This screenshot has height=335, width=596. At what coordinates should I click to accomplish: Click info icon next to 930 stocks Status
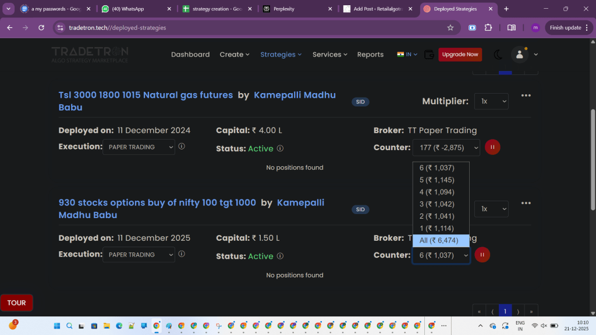280,256
